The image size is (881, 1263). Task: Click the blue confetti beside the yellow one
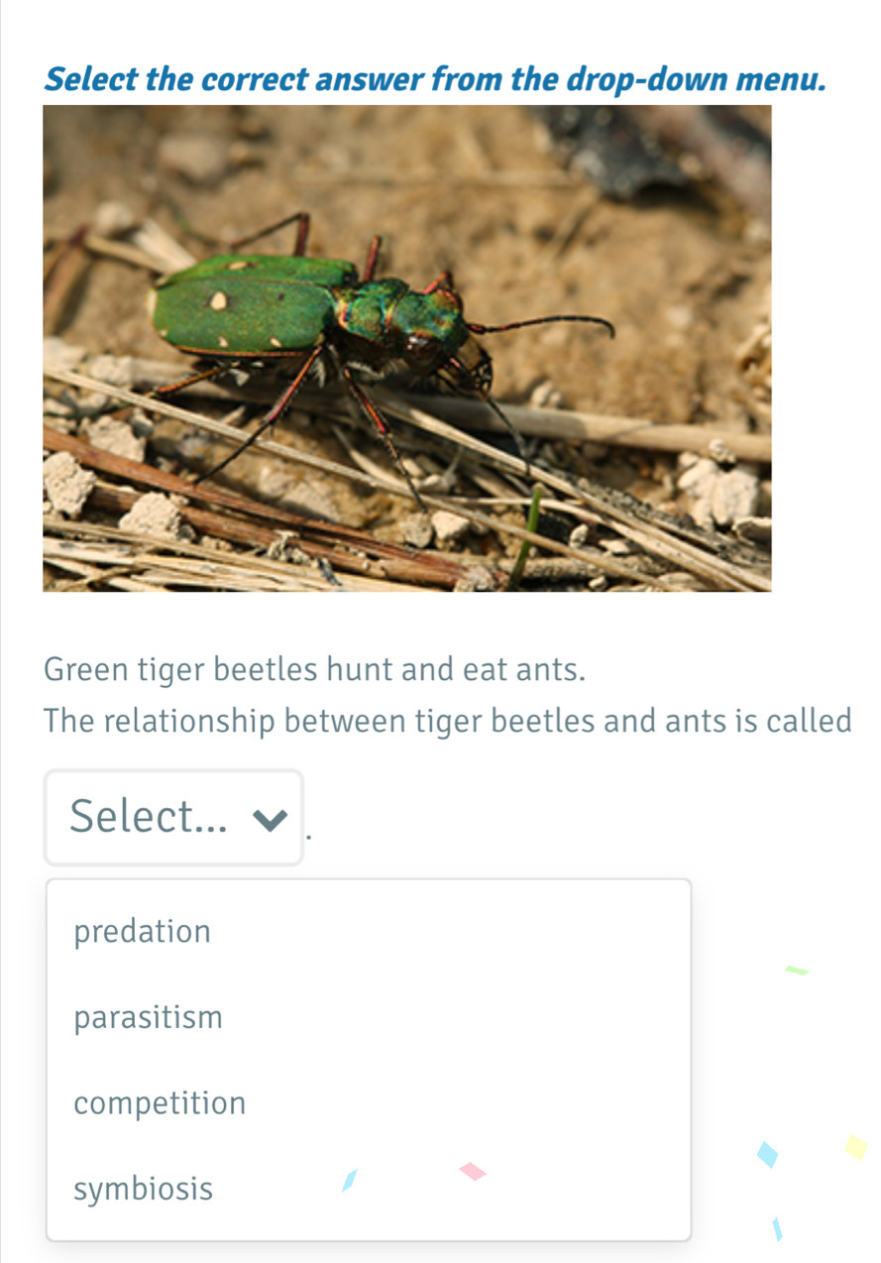click(768, 1155)
